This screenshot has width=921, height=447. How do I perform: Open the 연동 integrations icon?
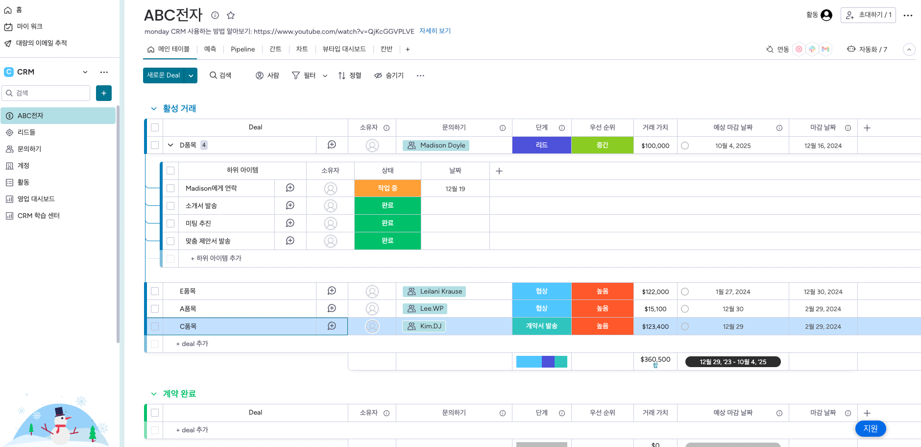[x=770, y=49]
